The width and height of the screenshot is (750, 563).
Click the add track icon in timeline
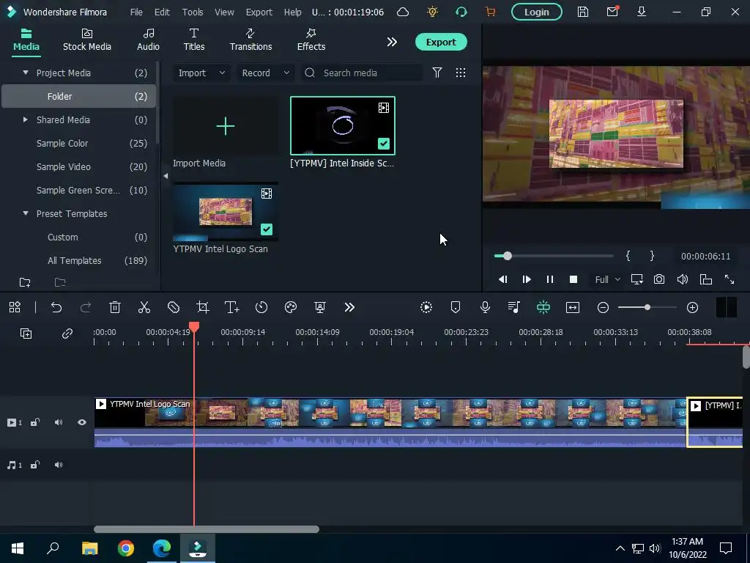tap(26, 334)
